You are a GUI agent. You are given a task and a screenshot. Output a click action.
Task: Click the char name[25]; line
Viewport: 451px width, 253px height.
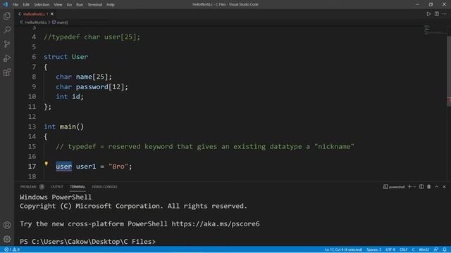click(x=84, y=77)
